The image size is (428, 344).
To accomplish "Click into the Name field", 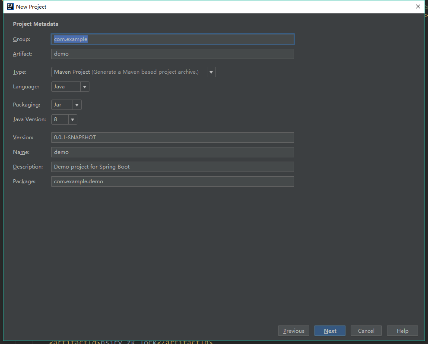I will point(172,152).
